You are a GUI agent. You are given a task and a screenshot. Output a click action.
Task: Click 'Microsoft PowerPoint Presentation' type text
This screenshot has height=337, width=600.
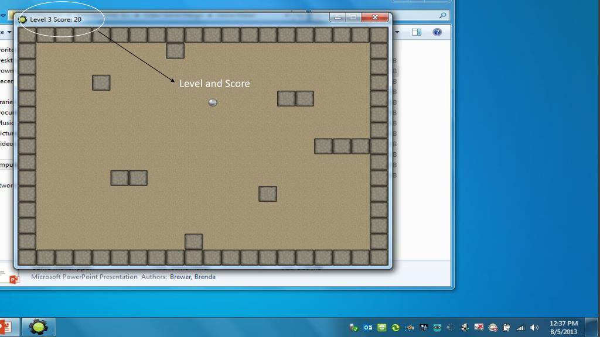pyautogui.click(x=84, y=277)
